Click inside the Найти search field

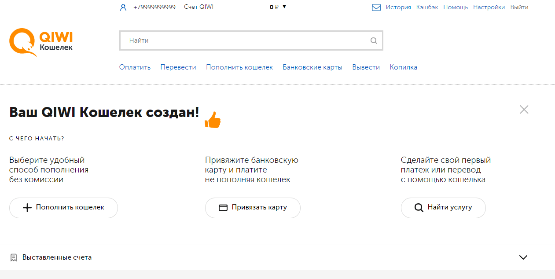tap(251, 40)
